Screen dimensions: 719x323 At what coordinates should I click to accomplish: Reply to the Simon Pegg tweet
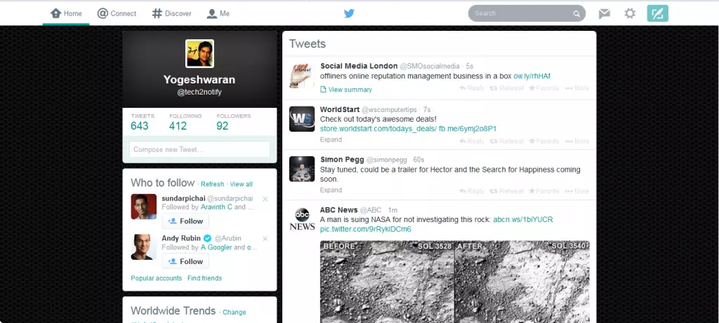[x=472, y=191]
